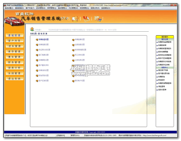Screen dimensions: 181x141
Task: Click the user avatar icon beside greeting
Action: pyautogui.click(x=32, y=29)
